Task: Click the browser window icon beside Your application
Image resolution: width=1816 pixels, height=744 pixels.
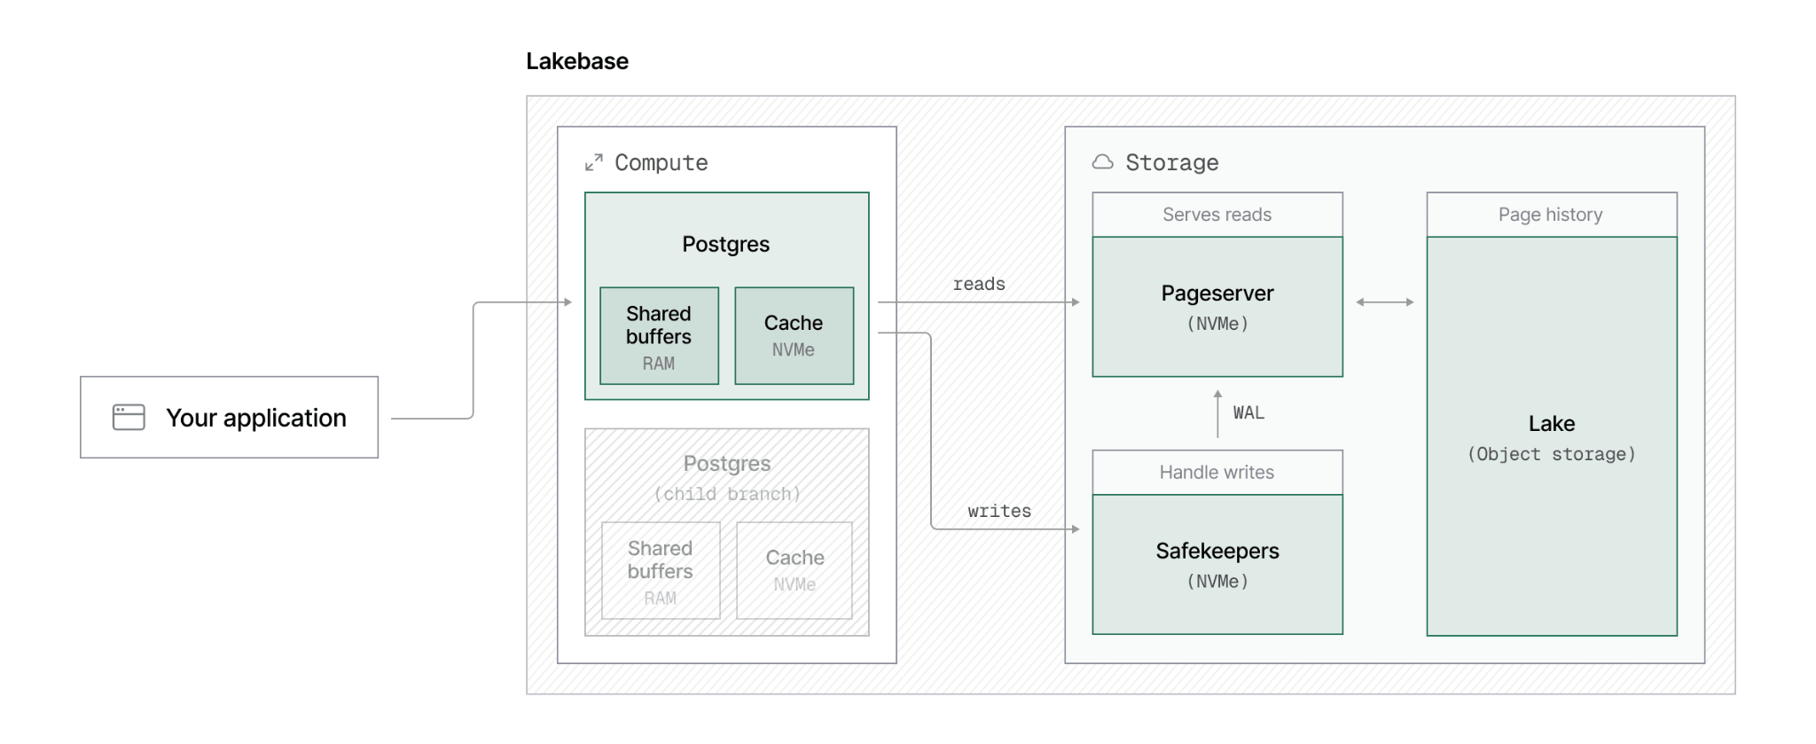Action: (129, 417)
